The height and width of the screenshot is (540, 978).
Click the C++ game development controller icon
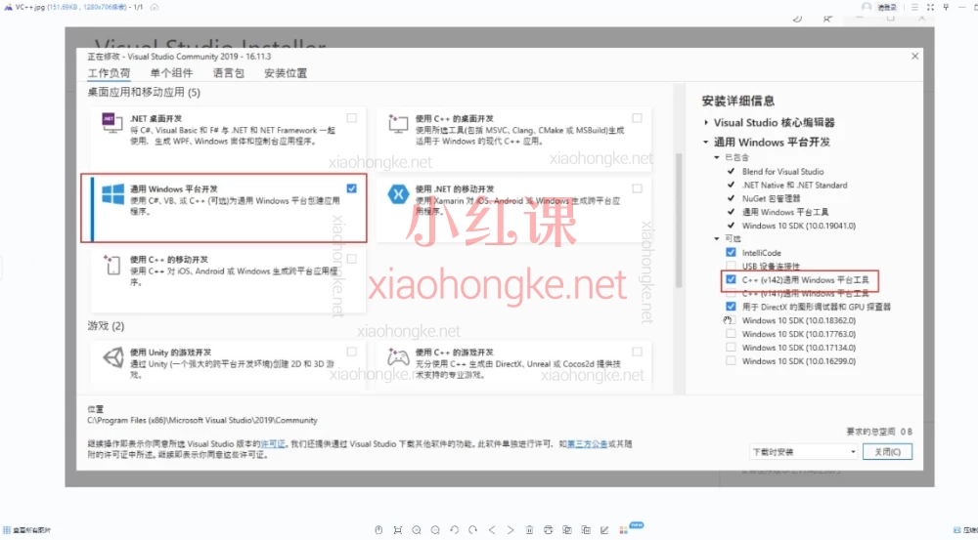(x=398, y=356)
